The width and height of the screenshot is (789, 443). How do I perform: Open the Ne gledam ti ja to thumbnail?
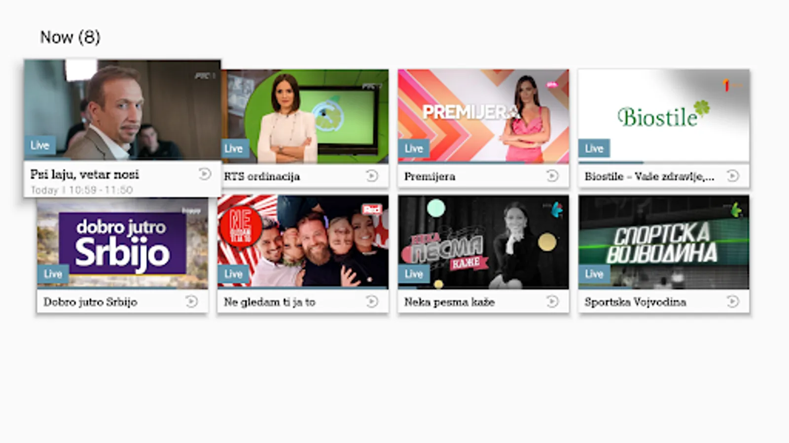[x=303, y=242]
